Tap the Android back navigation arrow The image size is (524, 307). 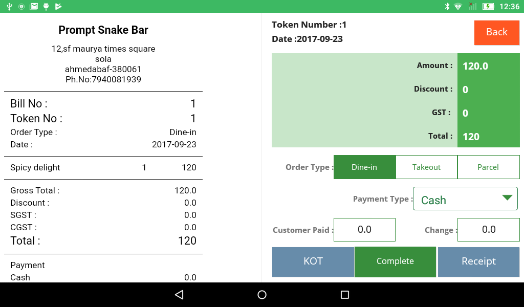click(179, 295)
